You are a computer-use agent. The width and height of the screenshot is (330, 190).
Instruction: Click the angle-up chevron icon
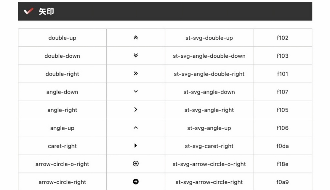(x=136, y=128)
